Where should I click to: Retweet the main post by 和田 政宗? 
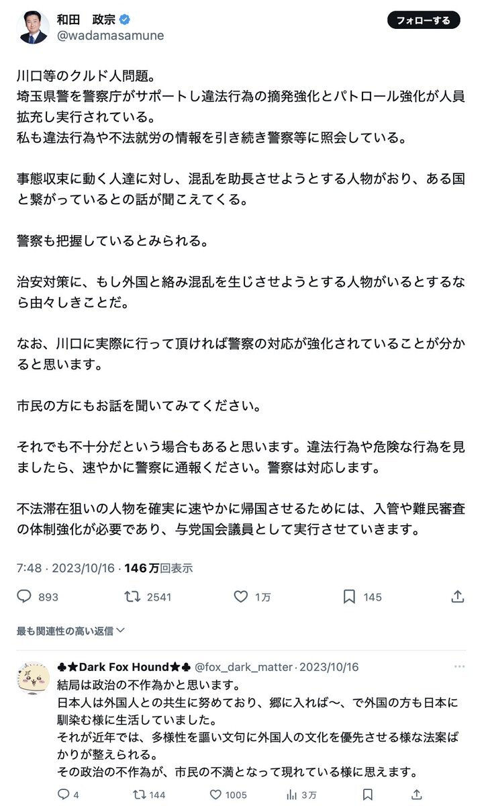tap(132, 596)
